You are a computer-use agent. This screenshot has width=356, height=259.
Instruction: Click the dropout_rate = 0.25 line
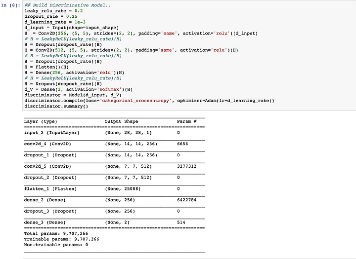pyautogui.click(x=51, y=17)
